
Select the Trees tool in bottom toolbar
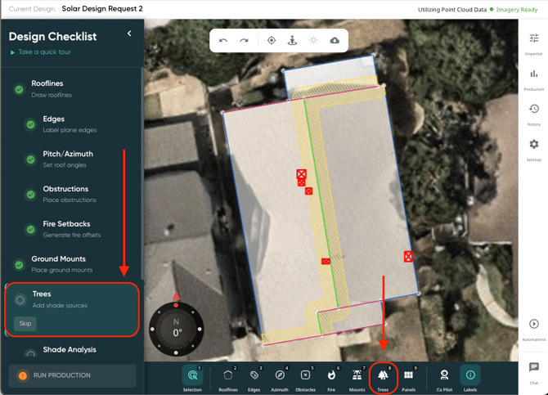[383, 376]
